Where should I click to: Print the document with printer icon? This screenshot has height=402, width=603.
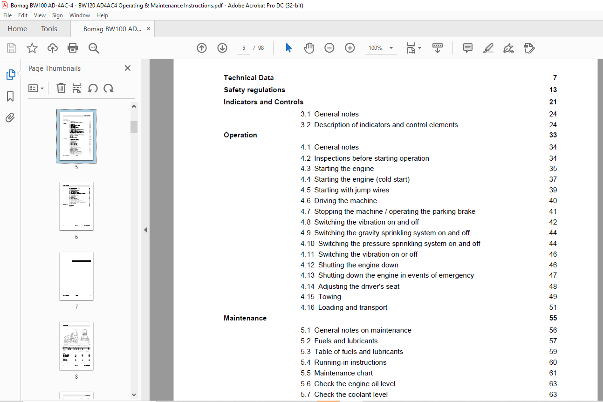(x=73, y=48)
